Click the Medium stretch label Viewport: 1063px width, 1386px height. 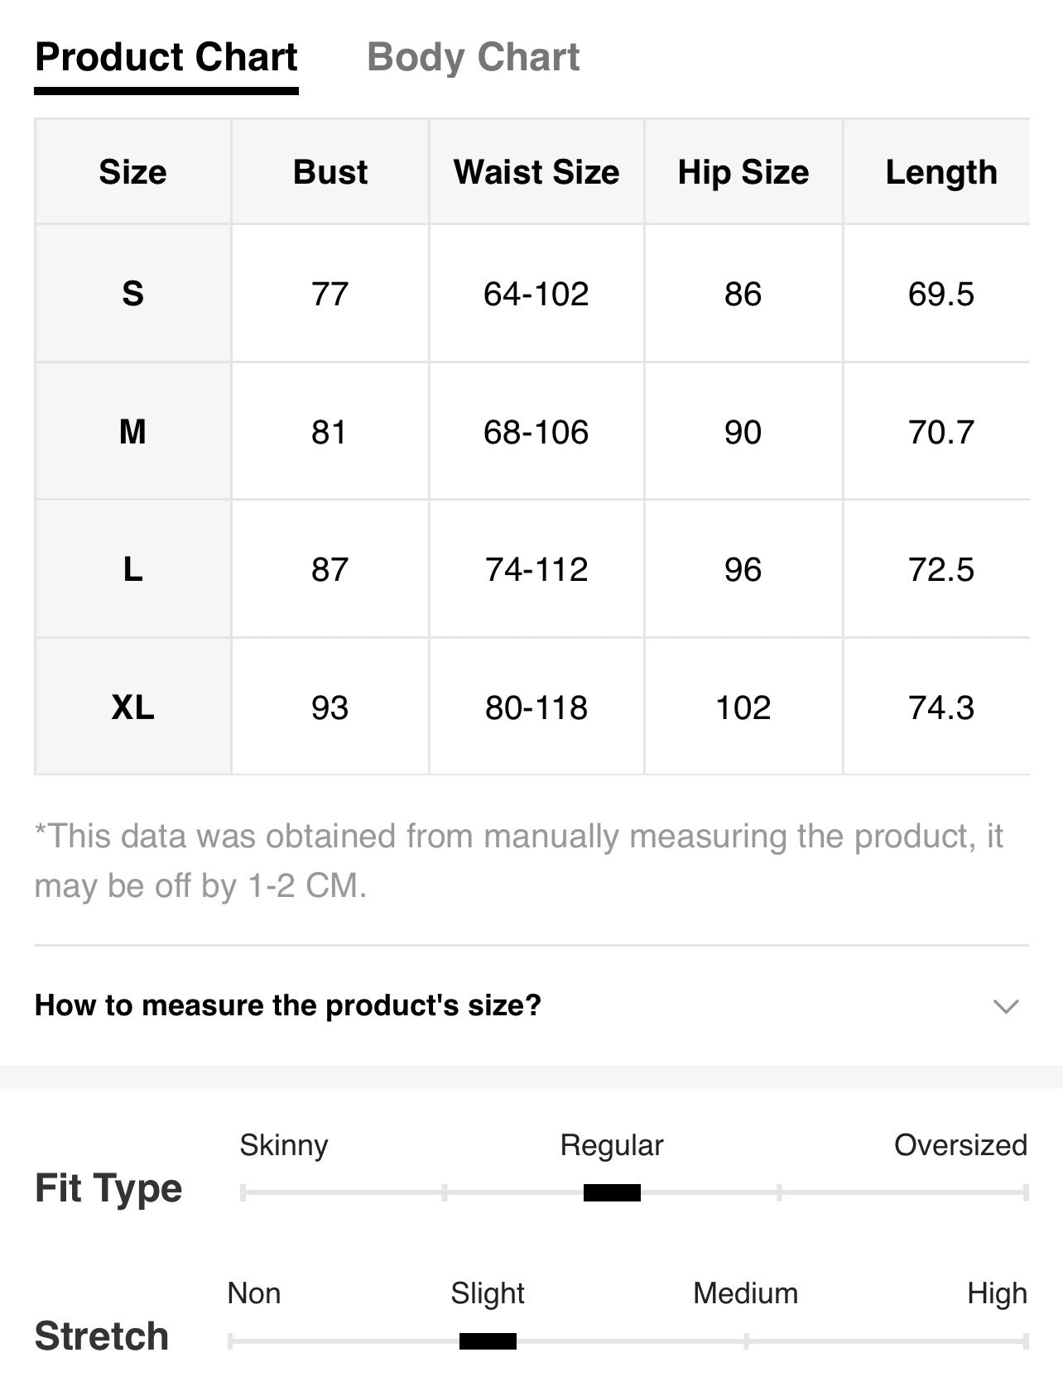745,1293
